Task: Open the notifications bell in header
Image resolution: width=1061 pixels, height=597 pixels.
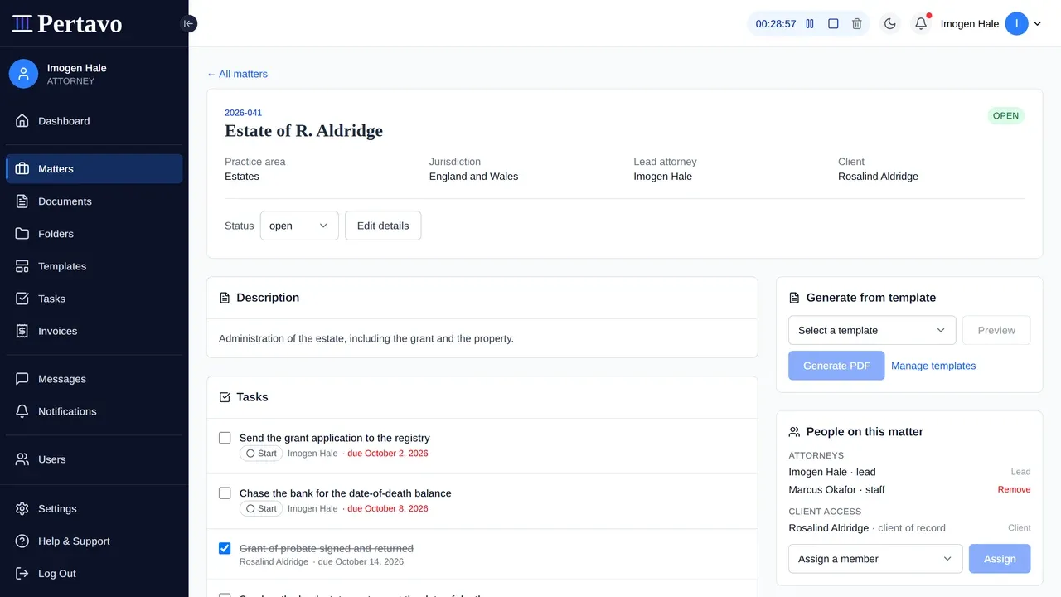Action: click(921, 24)
